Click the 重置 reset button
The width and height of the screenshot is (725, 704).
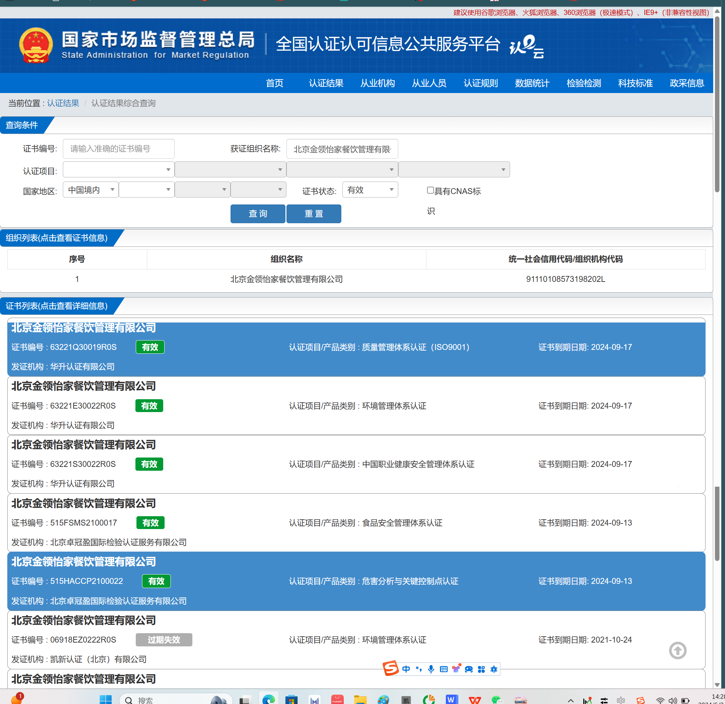tap(314, 214)
